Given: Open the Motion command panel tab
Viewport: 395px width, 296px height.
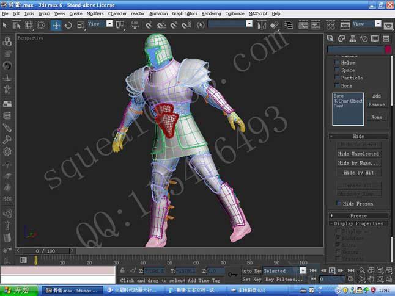Looking at the screenshot, I should point(364,38).
